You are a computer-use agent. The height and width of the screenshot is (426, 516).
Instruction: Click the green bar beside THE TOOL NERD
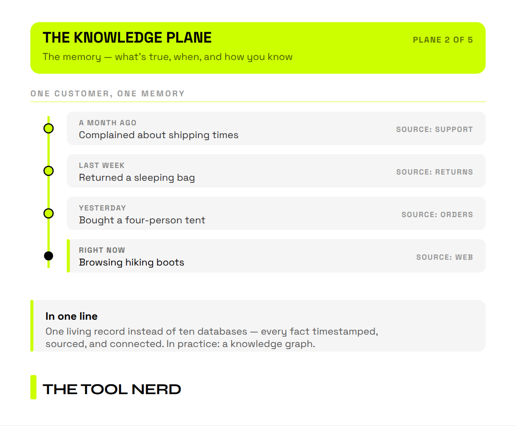tap(33, 387)
